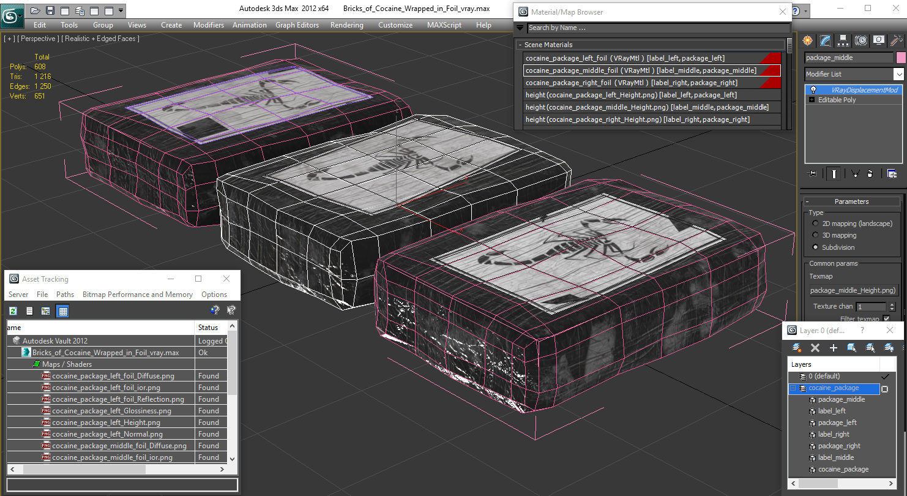This screenshot has height=496, width=907.
Task: Click Select Highlighted Objects and Layers icon
Action: pyautogui.click(x=851, y=347)
